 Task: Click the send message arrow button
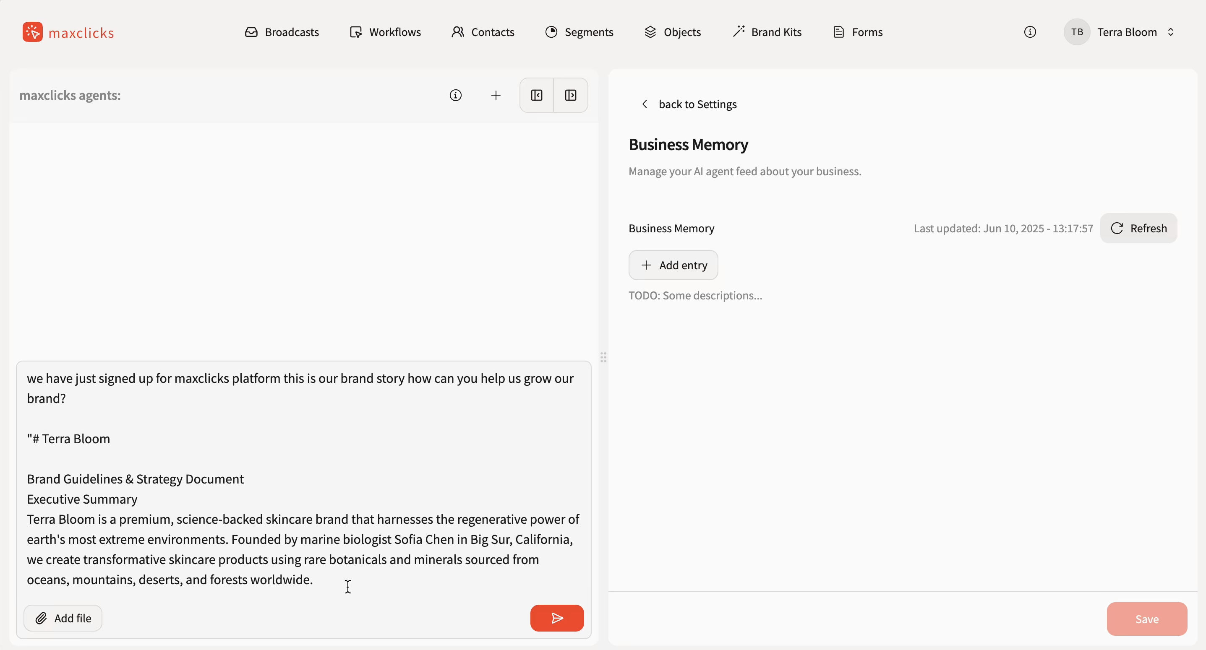tap(557, 618)
